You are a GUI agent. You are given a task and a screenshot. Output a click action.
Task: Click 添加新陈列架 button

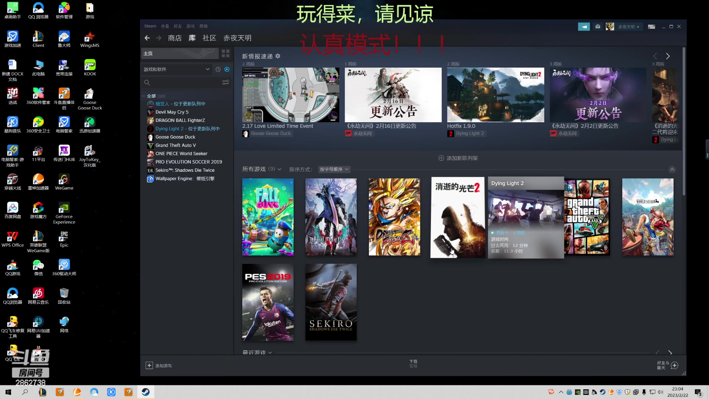(458, 158)
